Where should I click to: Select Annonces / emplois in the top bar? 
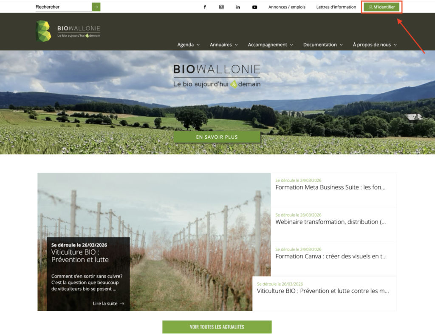click(287, 7)
